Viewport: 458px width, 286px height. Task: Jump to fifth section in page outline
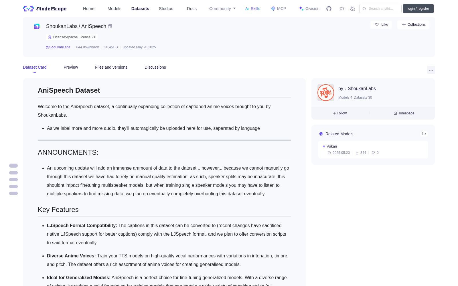[x=13, y=193]
